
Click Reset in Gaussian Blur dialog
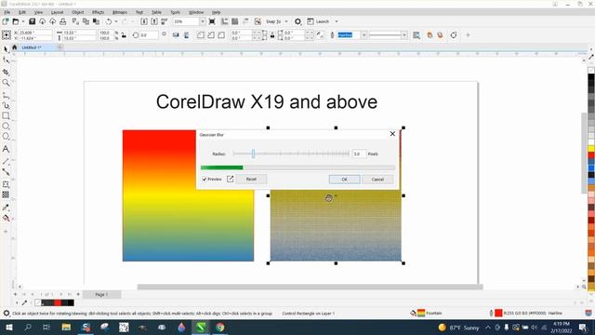click(x=251, y=180)
